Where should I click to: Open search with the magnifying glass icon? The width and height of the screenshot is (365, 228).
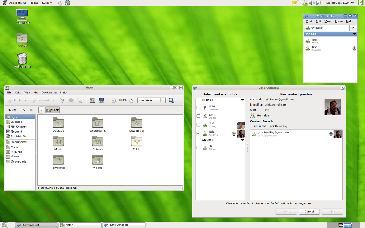[172, 100]
